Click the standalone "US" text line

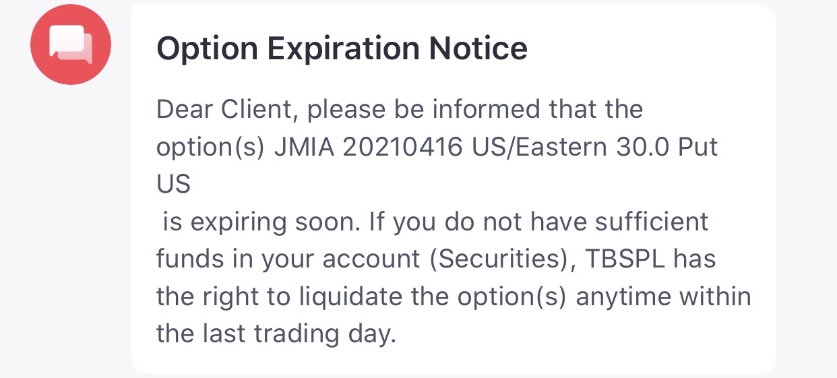173,184
